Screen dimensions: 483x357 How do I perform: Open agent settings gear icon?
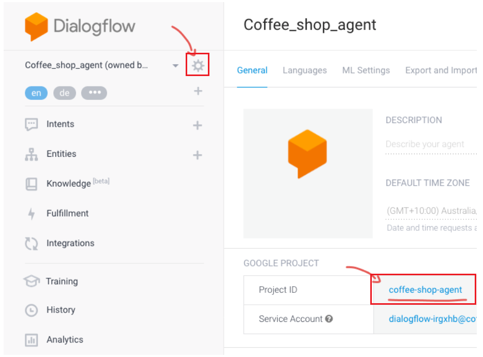[x=198, y=65]
